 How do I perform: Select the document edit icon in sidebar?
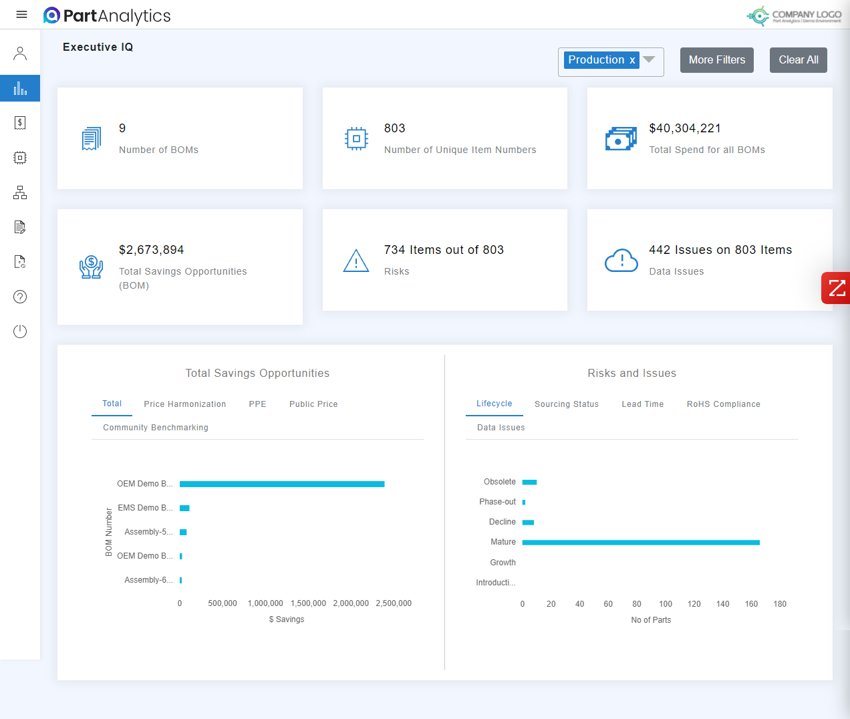coord(19,227)
